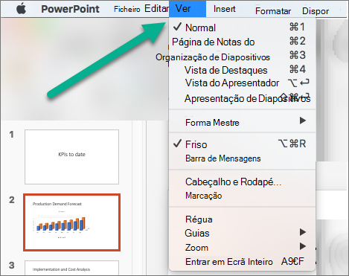349x276 pixels.
Task: Open the Insert menu
Action: [225, 9]
